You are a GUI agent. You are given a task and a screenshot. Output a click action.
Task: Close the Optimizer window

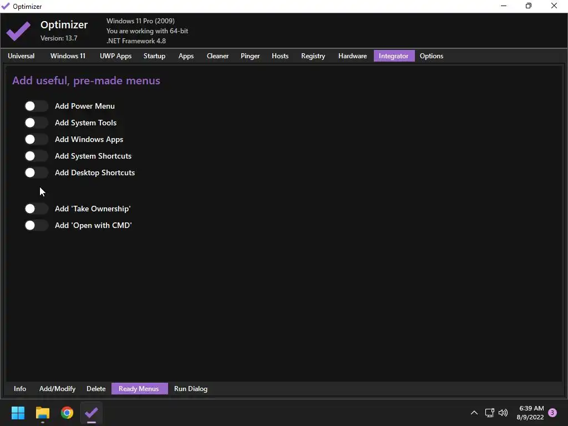(x=554, y=6)
